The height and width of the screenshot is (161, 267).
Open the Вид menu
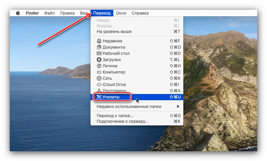point(84,13)
